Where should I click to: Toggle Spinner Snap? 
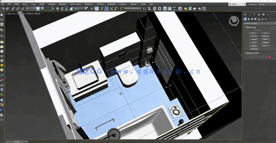coord(116,8)
